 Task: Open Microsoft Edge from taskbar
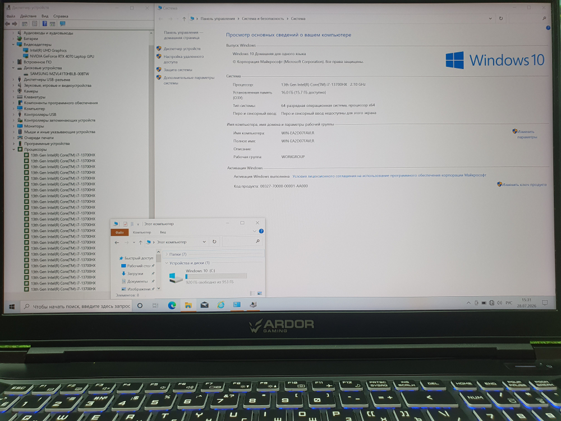[172, 305]
